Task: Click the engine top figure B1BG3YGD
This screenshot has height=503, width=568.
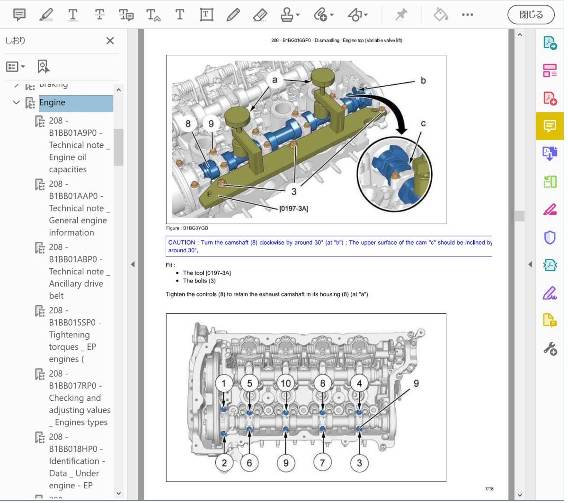Action: click(306, 139)
